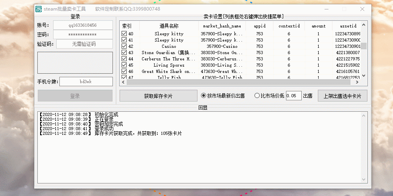Click assetid '4221227975' cell
Image resolution: width=393 pixels, height=196 pixels.
tap(348, 59)
